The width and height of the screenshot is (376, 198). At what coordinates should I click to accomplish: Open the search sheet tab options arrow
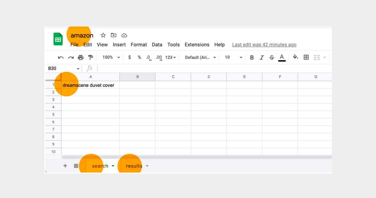113,166
